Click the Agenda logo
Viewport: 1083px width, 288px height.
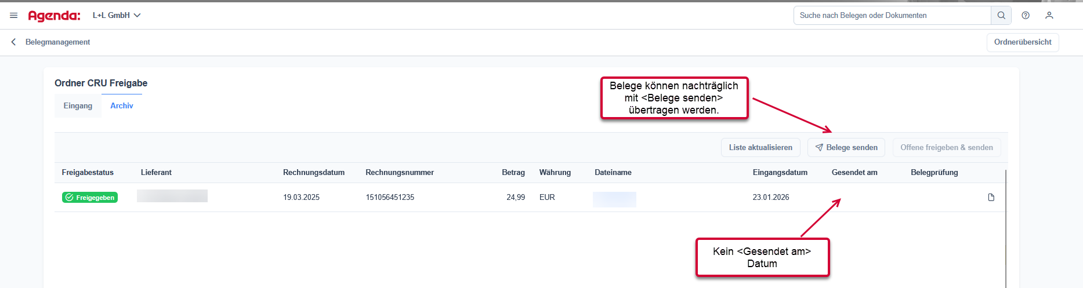(x=54, y=16)
